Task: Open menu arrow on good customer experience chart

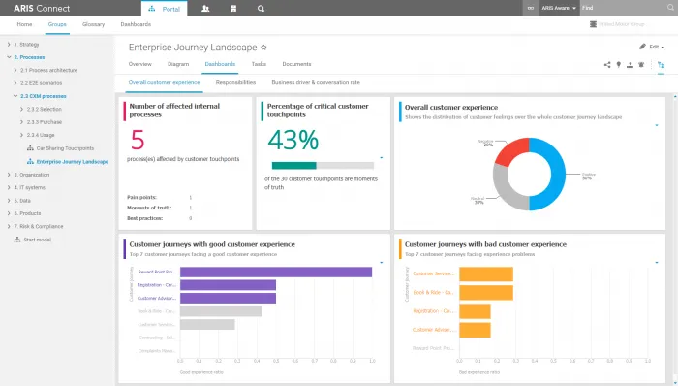Action: [382, 263]
